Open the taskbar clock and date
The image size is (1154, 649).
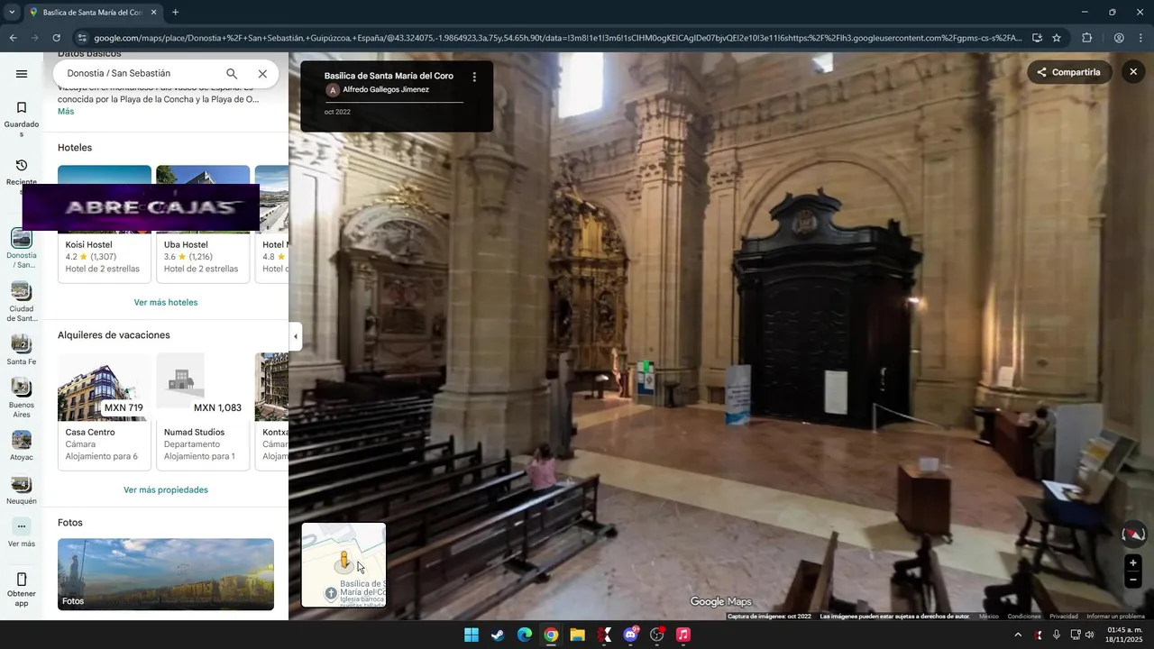coord(1124,635)
